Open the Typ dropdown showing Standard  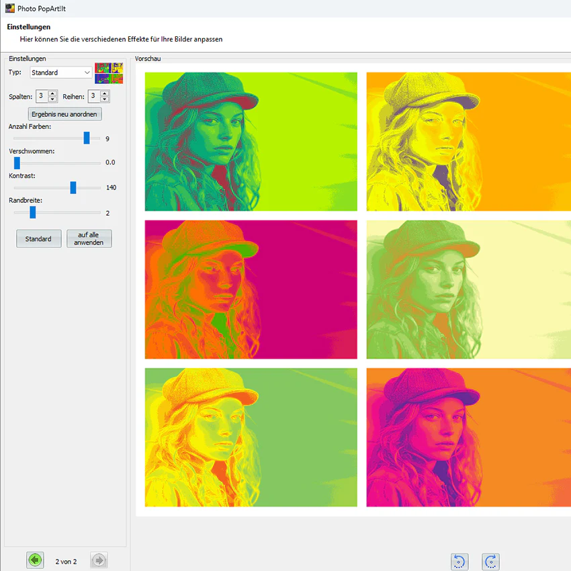coord(60,73)
